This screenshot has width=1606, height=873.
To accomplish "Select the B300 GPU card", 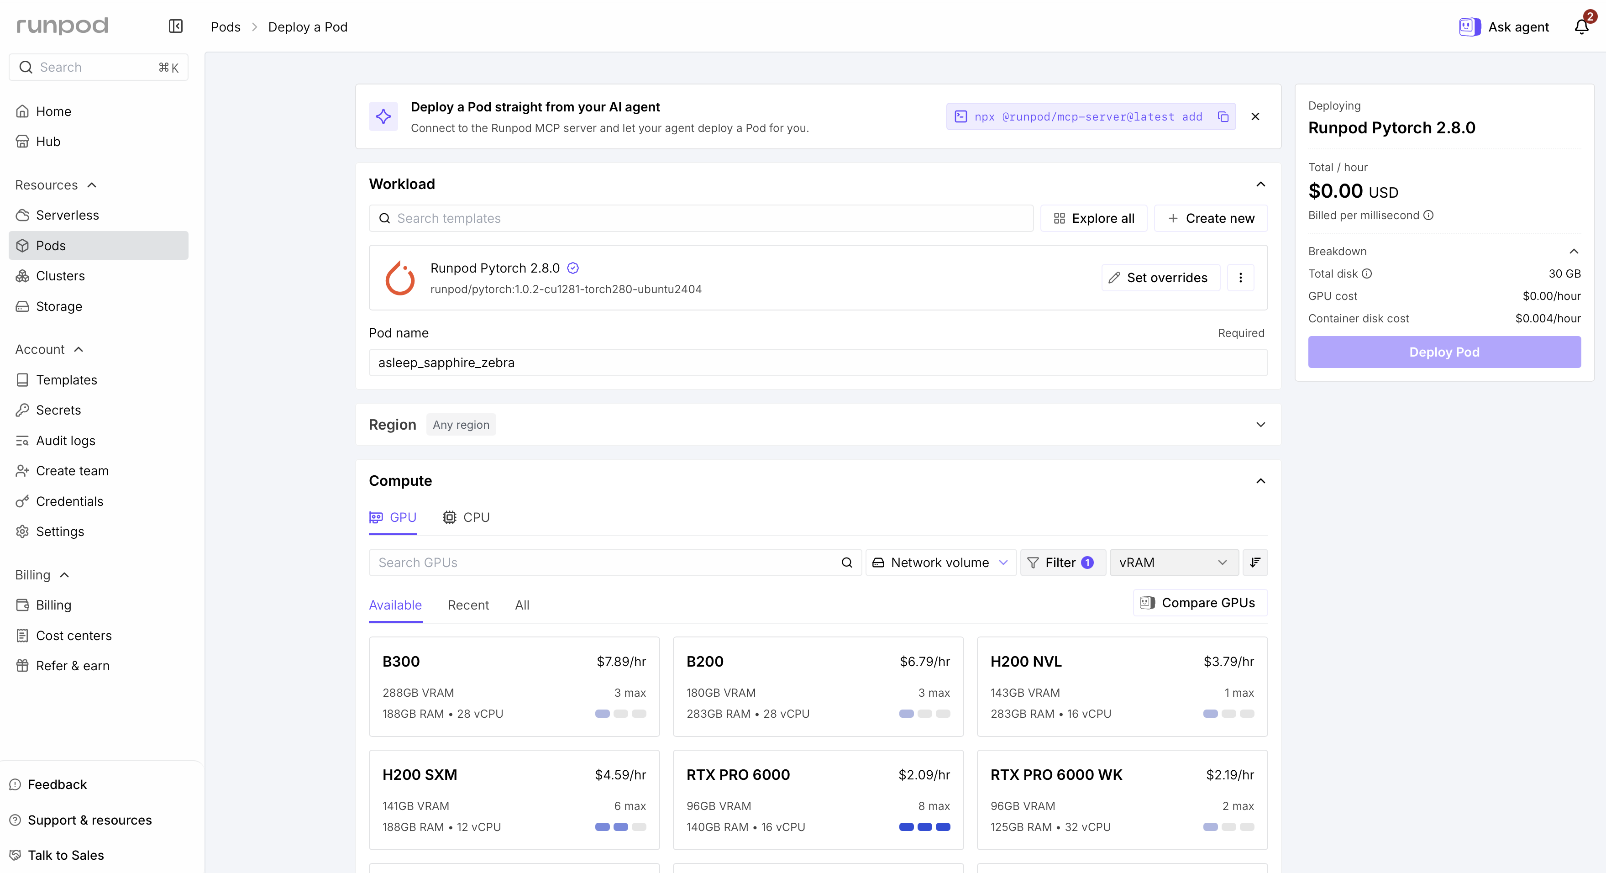I will tap(514, 687).
